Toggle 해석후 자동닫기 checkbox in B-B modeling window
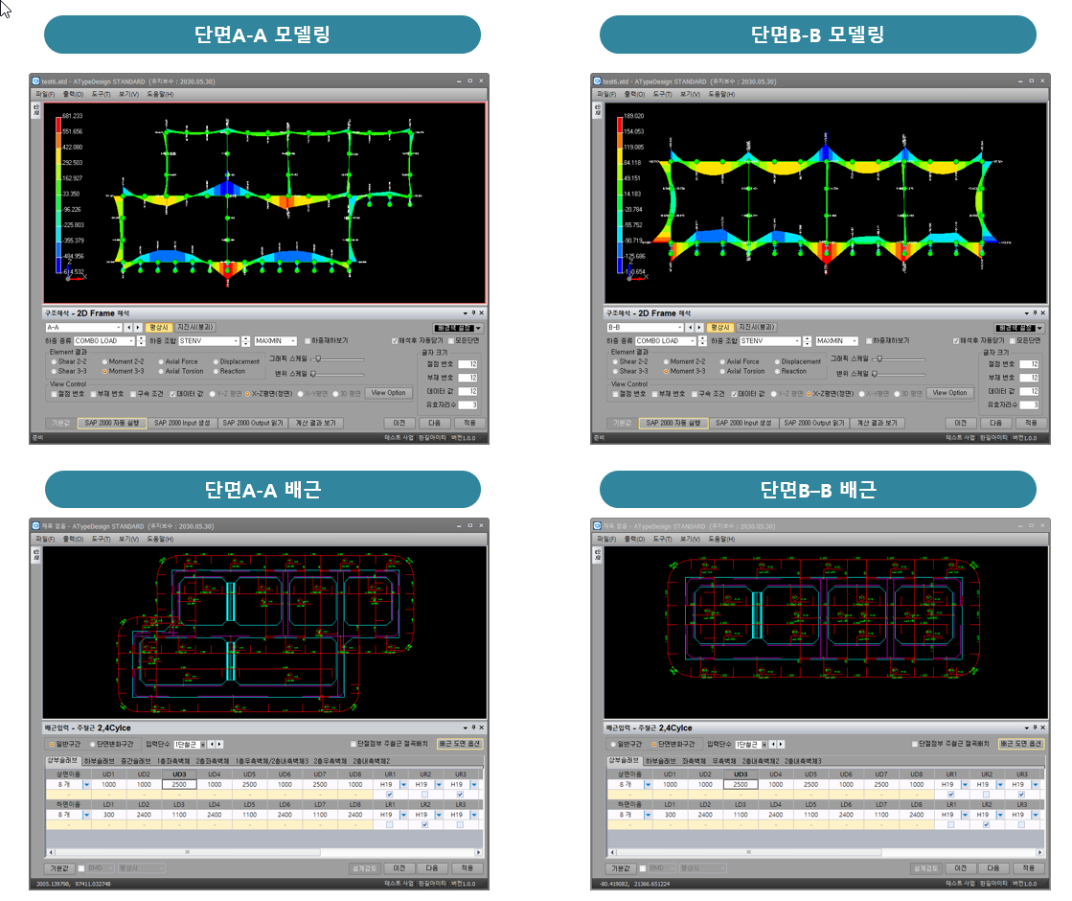This screenshot has height=901, width=1072. pos(956,340)
